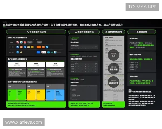Click the yellow 费力度 block
Screen dimensions: 162x129
[x=31, y=95]
